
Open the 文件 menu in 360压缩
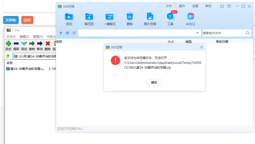169,6
